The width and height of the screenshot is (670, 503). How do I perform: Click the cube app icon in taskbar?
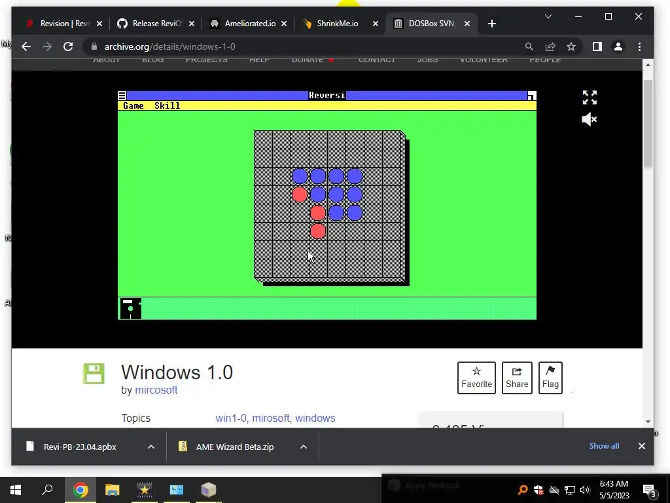[x=209, y=490]
